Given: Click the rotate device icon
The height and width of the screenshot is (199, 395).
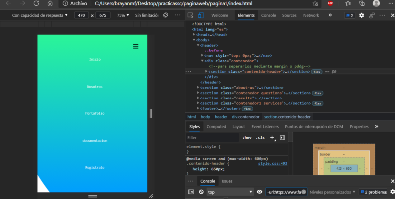Looking at the screenshot, I should [x=165, y=15].
